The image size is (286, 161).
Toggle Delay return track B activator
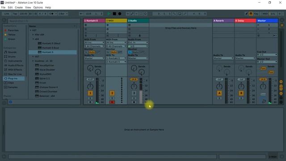(241, 93)
